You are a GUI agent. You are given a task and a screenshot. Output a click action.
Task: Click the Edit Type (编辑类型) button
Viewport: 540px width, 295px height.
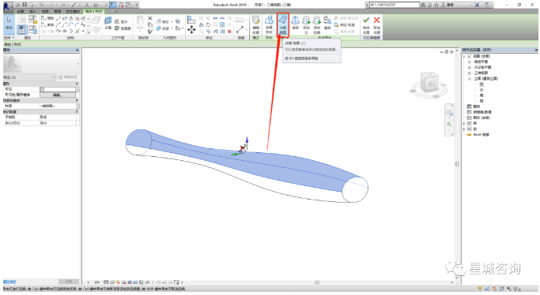68,77
